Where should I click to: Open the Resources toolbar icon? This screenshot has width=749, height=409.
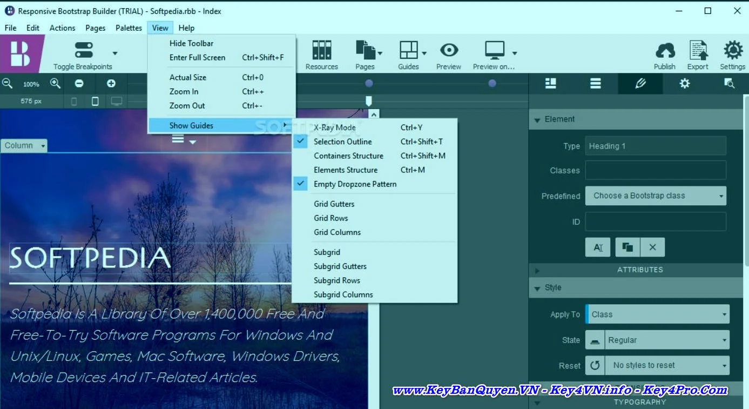pyautogui.click(x=322, y=50)
